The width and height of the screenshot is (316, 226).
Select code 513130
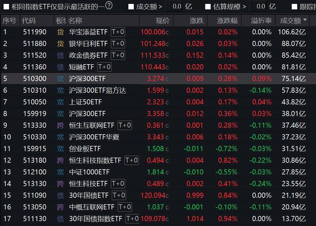pyautogui.click(x=35, y=184)
